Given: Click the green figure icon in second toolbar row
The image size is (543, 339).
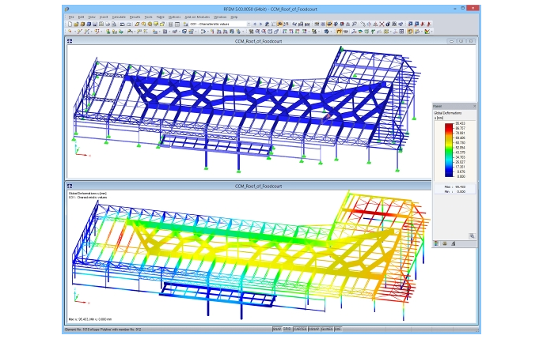Looking at the screenshot, I should 108,32.
